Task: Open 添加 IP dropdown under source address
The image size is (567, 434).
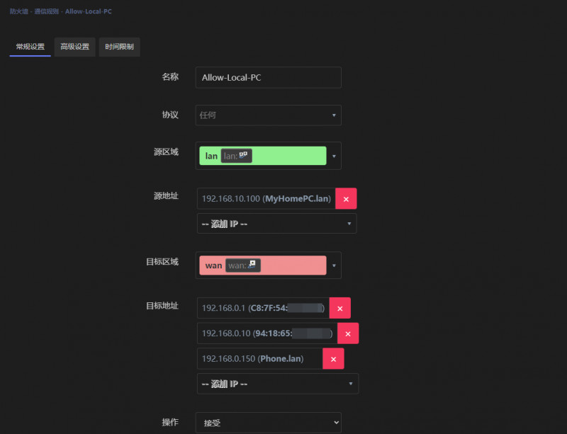Action: [x=276, y=224]
